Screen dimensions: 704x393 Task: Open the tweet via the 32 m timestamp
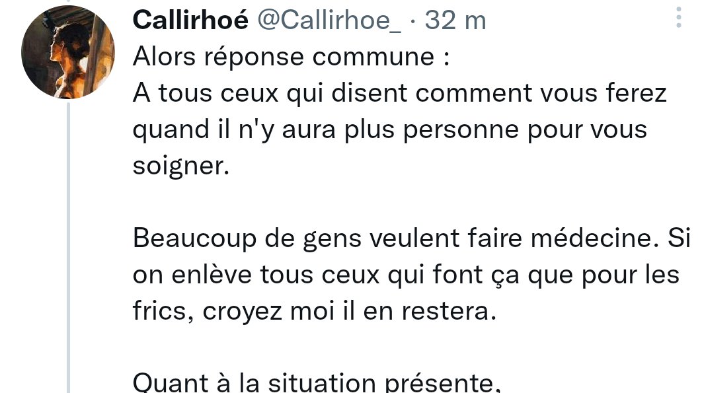point(455,20)
